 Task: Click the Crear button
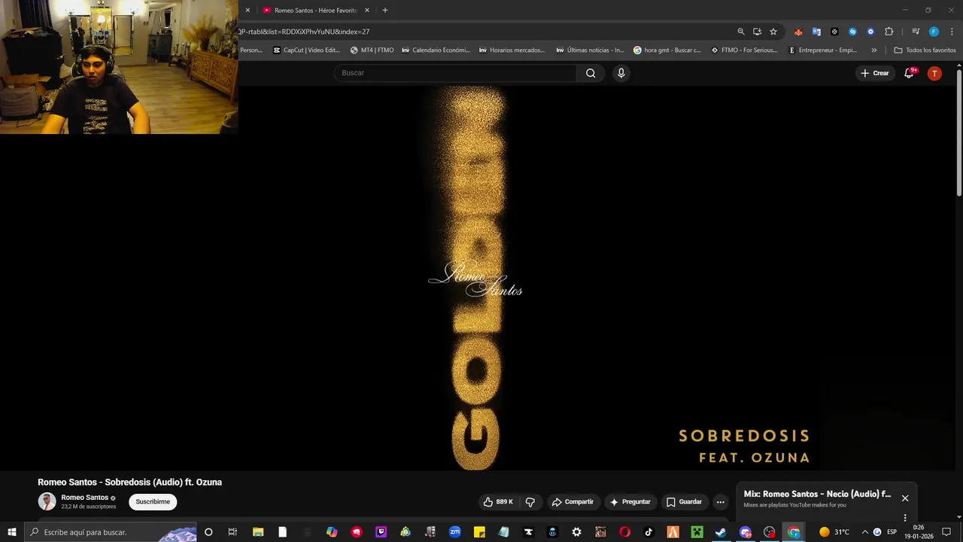click(875, 73)
